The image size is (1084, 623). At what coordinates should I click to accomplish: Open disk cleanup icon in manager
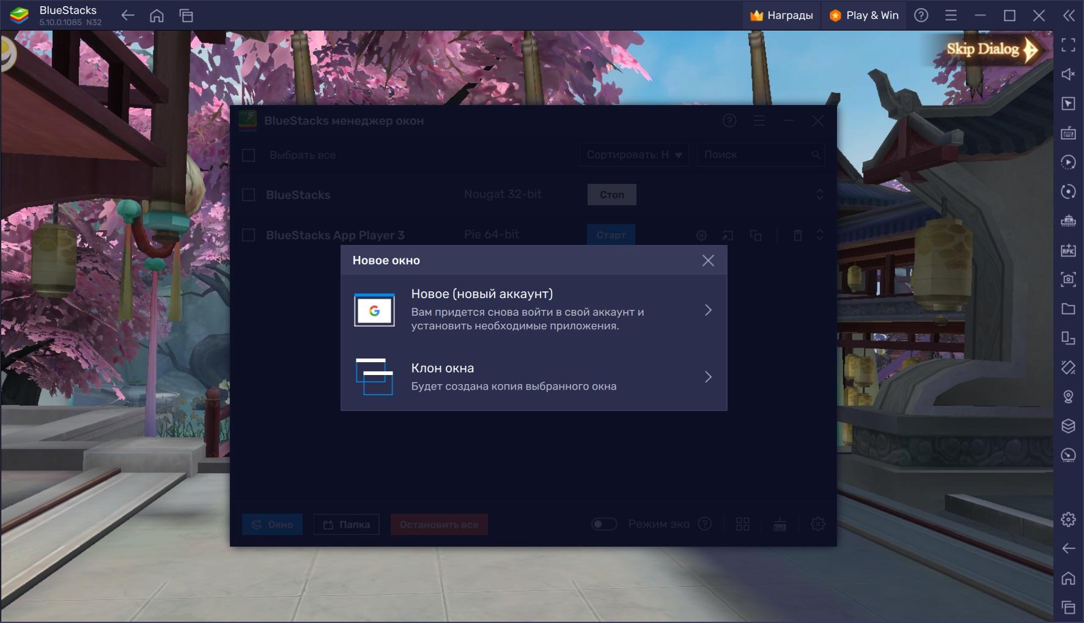pos(780,524)
